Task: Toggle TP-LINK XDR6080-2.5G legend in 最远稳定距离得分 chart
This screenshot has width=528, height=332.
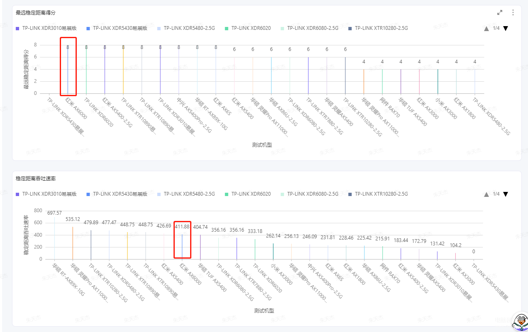Action: tap(310, 28)
